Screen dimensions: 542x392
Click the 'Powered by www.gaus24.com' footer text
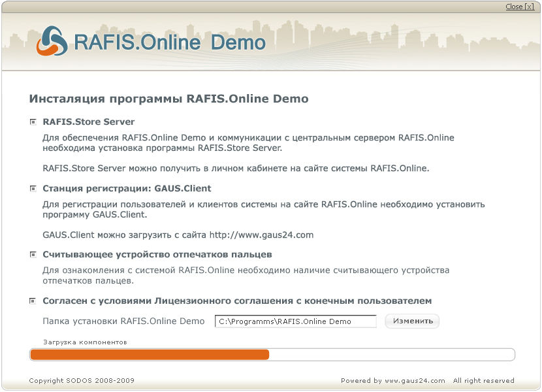tap(392, 381)
